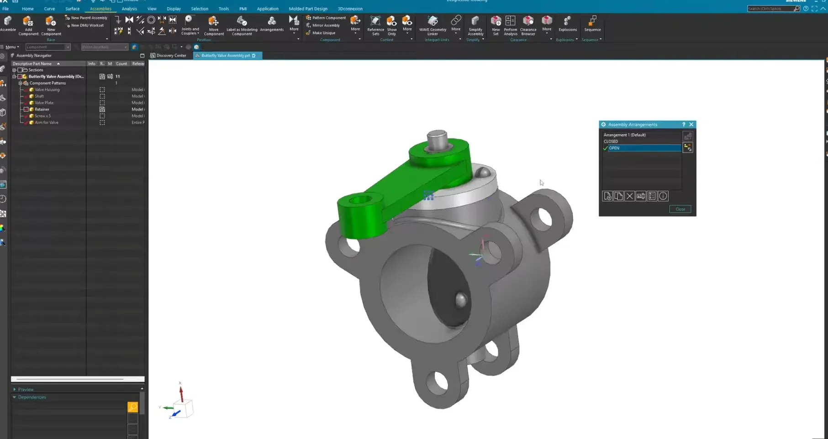Click Make Unique in ribbon

coord(321,33)
